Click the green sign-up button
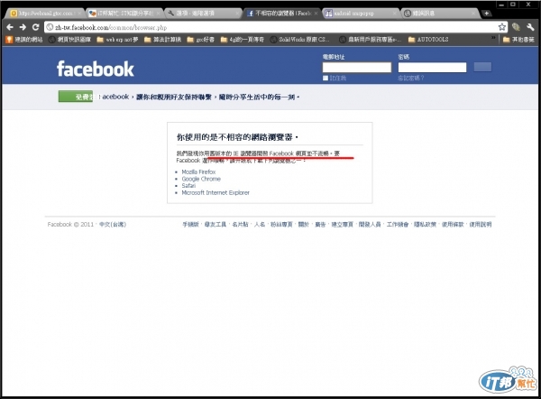 (76, 97)
